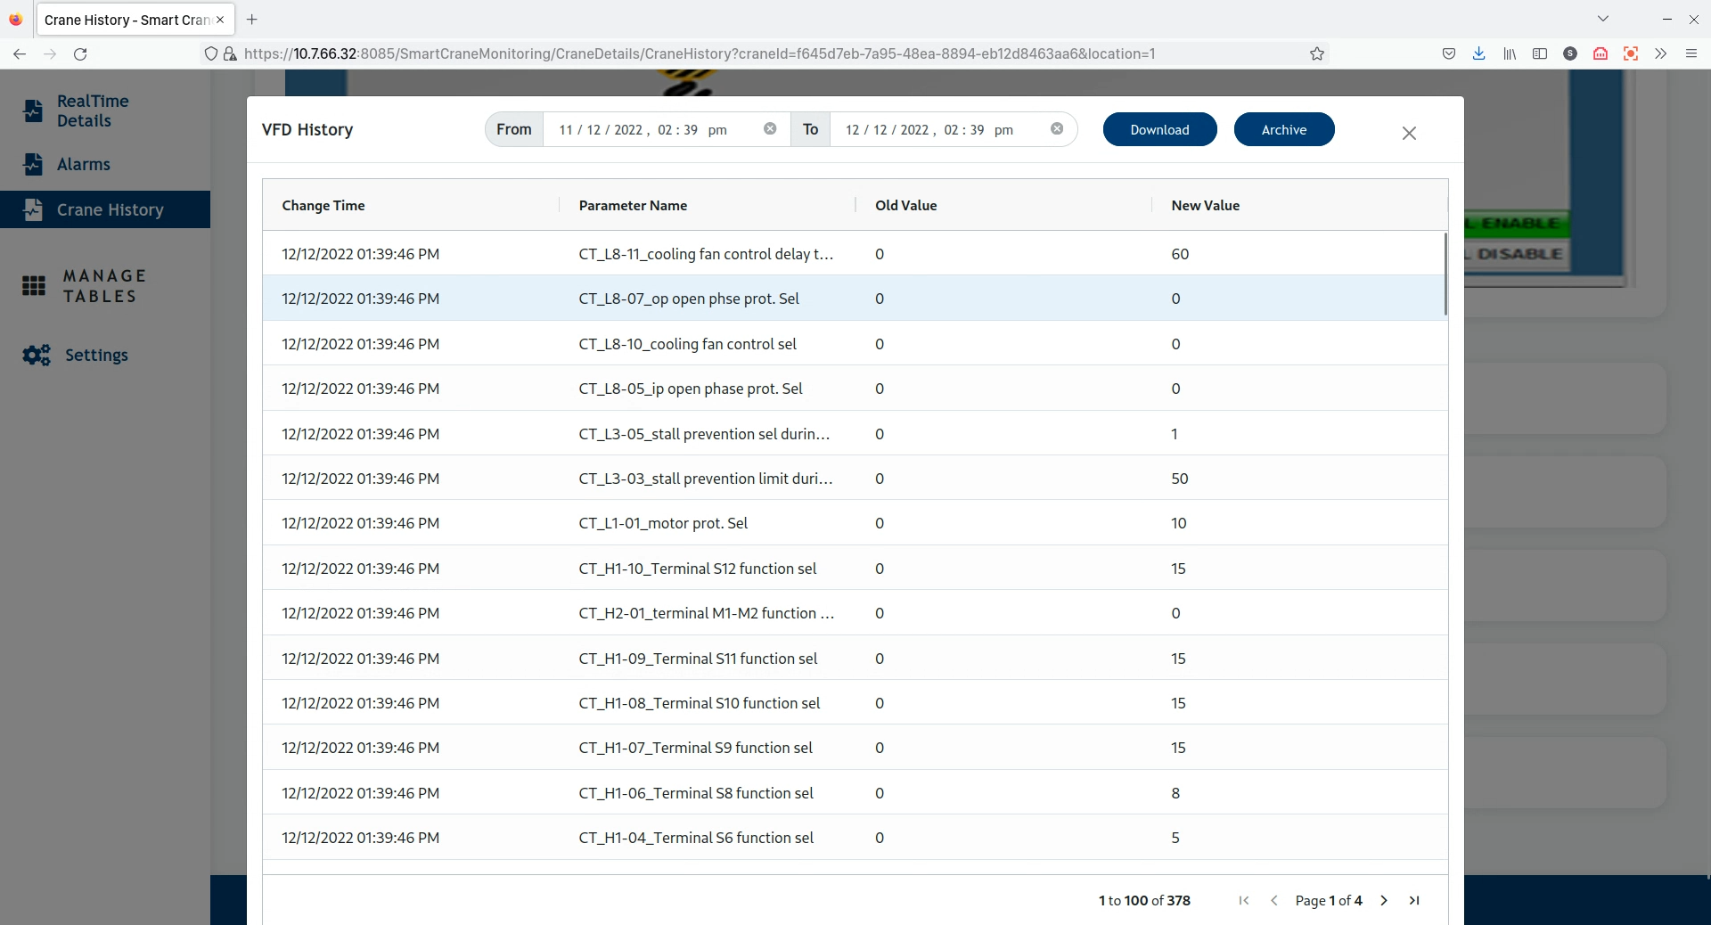This screenshot has height=925, width=1711.
Task: Click the site shield security icon
Action: pyautogui.click(x=211, y=53)
